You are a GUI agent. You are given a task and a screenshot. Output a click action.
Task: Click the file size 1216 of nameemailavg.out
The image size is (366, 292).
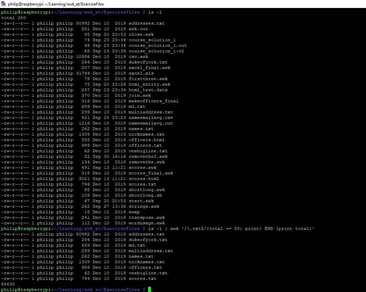tap(84, 123)
